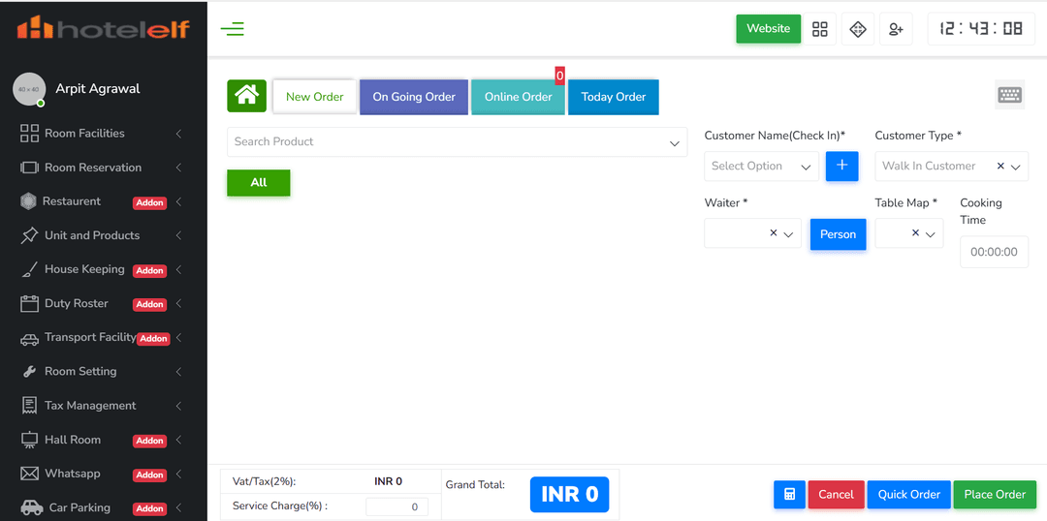Viewport: 1047px width, 521px height.
Task: Clear the Waiter selection with X
Action: click(774, 232)
